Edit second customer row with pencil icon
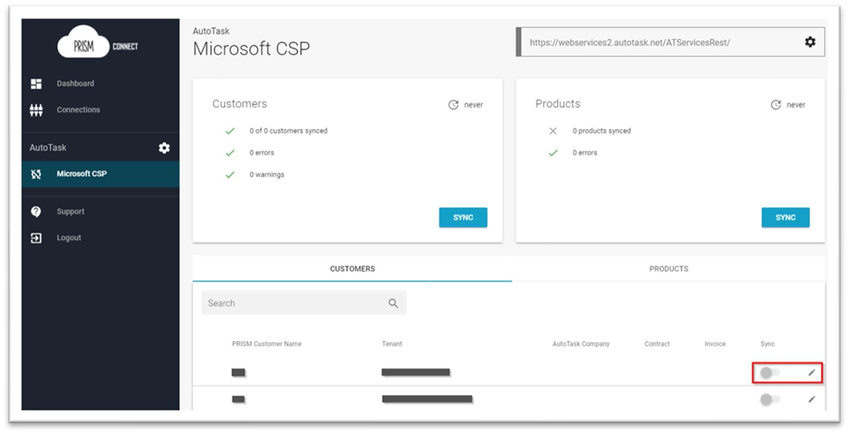The width and height of the screenshot is (849, 434). coord(812,400)
